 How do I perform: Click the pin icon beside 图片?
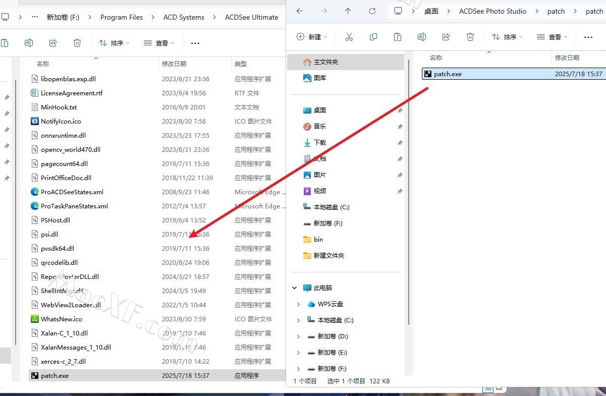coord(400,175)
